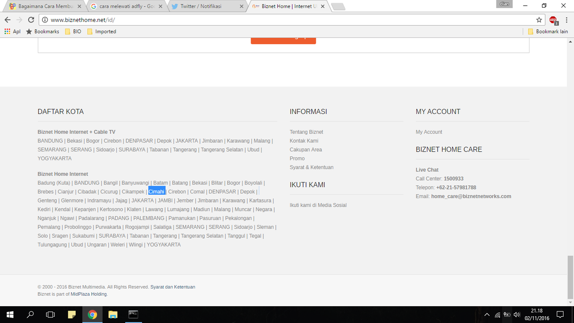This screenshot has height=323, width=574.
Task: Open the footer Syarat dan Ketentuan link
Action: (173, 287)
